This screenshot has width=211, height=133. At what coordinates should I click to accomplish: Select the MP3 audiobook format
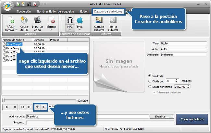pos(69,20)
